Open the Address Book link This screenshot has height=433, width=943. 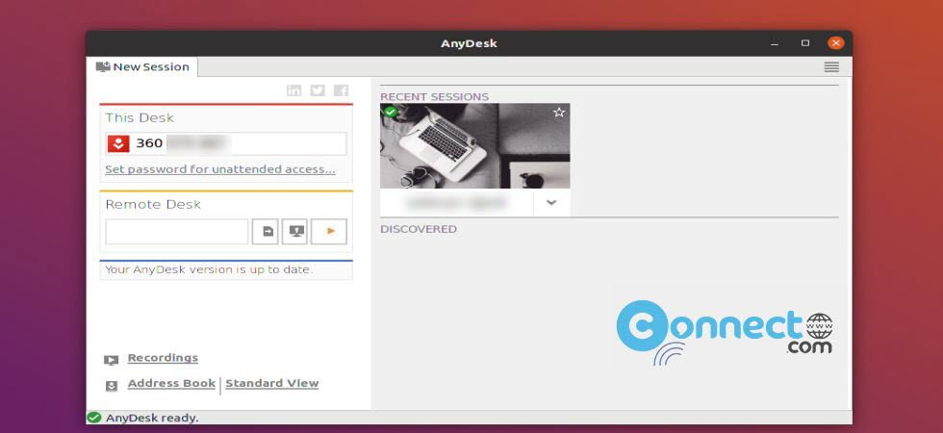[x=171, y=384]
